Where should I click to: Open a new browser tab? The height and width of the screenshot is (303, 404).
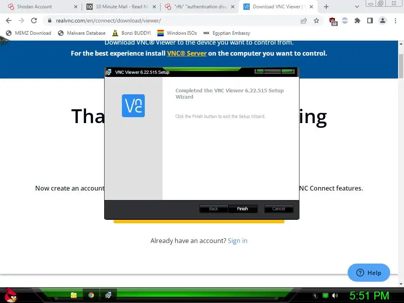326,7
